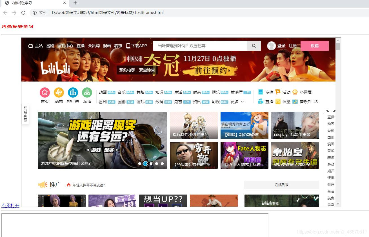Click the 音乐PLUS icon

[x=295, y=101]
